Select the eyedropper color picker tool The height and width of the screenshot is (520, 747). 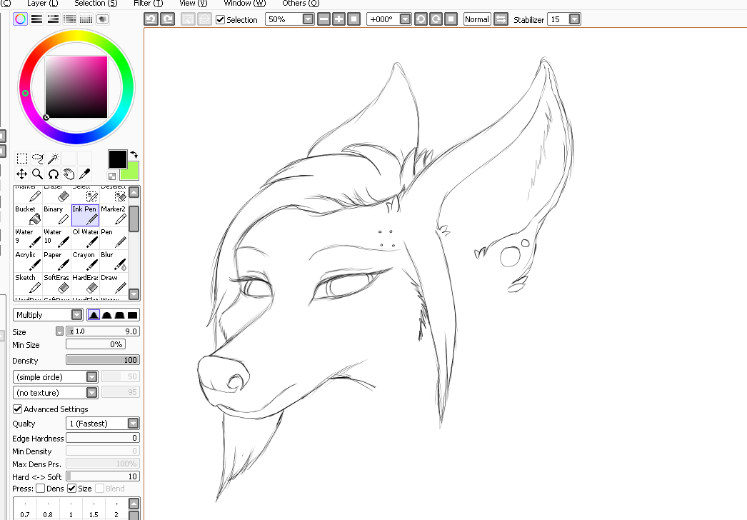pyautogui.click(x=85, y=174)
